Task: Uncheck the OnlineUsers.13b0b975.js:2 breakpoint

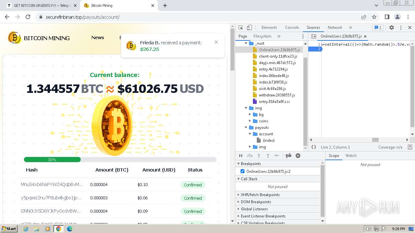Action: click(243, 171)
